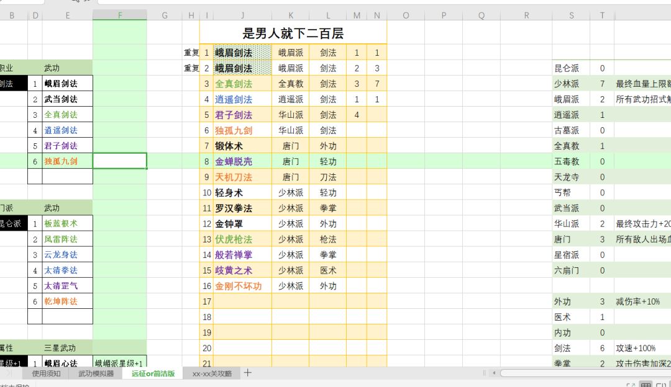The height and width of the screenshot is (387, 671).
Task: Select column J header
Action: pyautogui.click(x=242, y=16)
